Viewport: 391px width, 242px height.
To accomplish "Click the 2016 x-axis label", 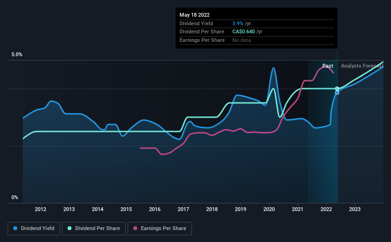I will pos(155,209).
